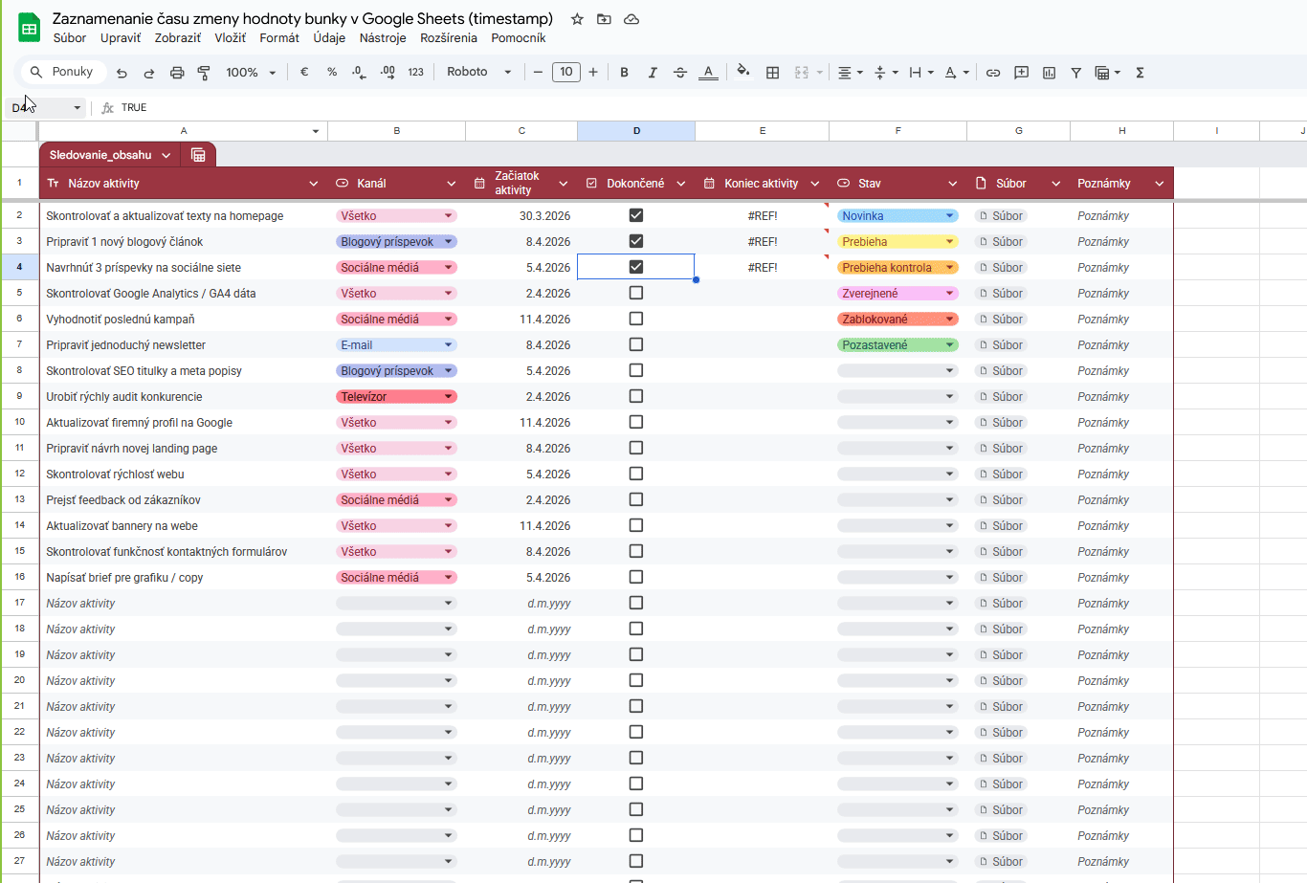Create a filter
The image size is (1307, 883).
[x=1075, y=72]
